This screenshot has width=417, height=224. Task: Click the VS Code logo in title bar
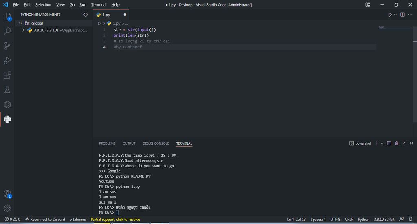5,4
